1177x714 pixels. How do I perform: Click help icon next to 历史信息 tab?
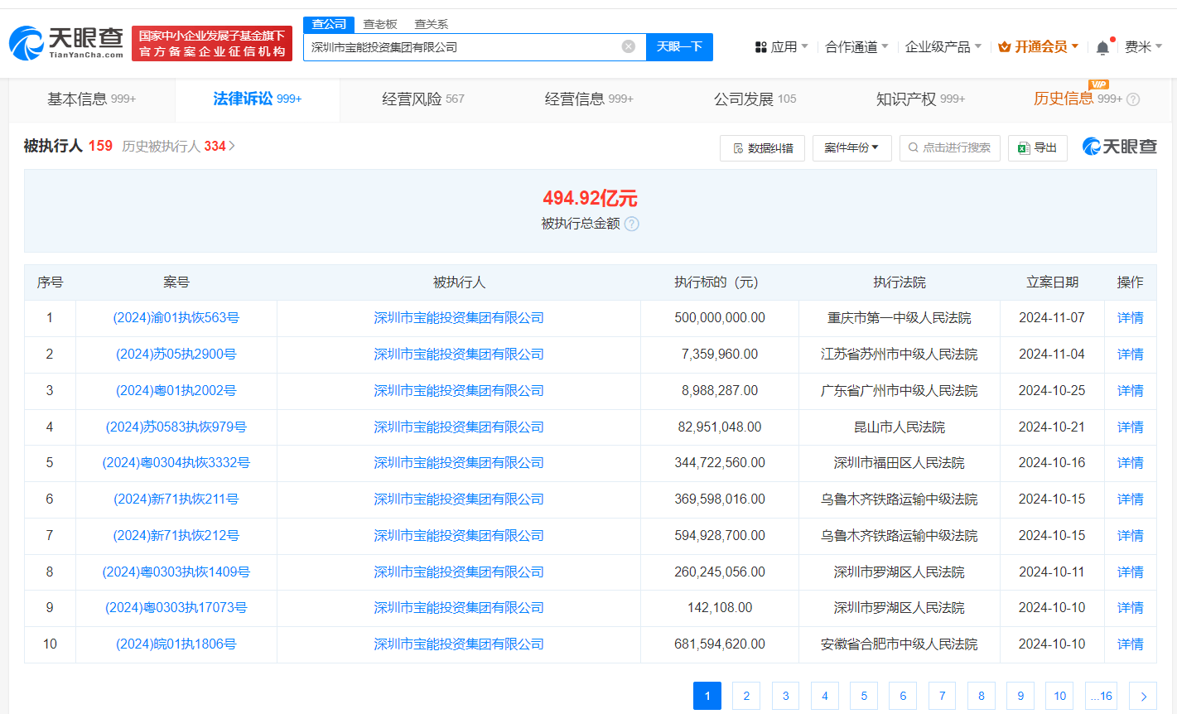coord(1133,99)
